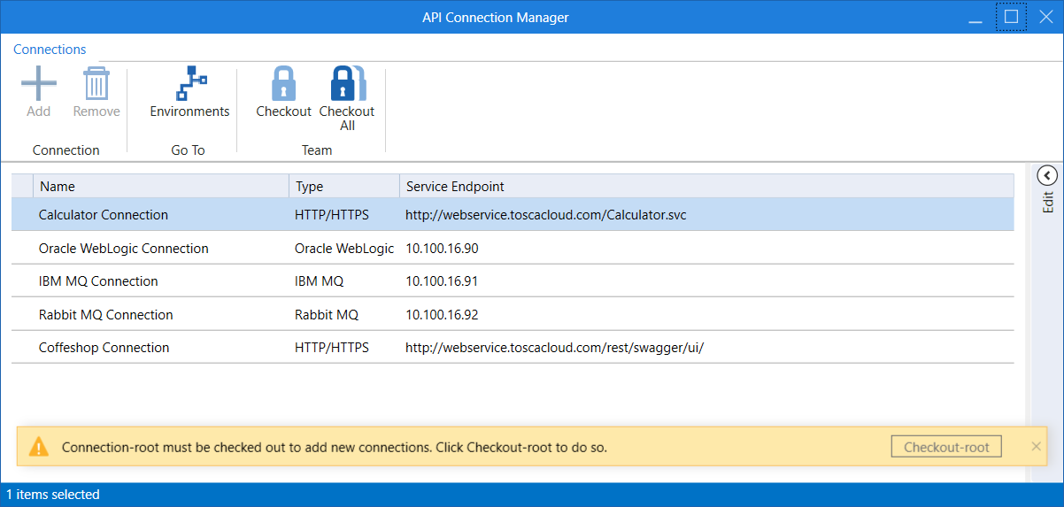
Task: Select the Oracle WebLogic Connection row
Action: 124,249
